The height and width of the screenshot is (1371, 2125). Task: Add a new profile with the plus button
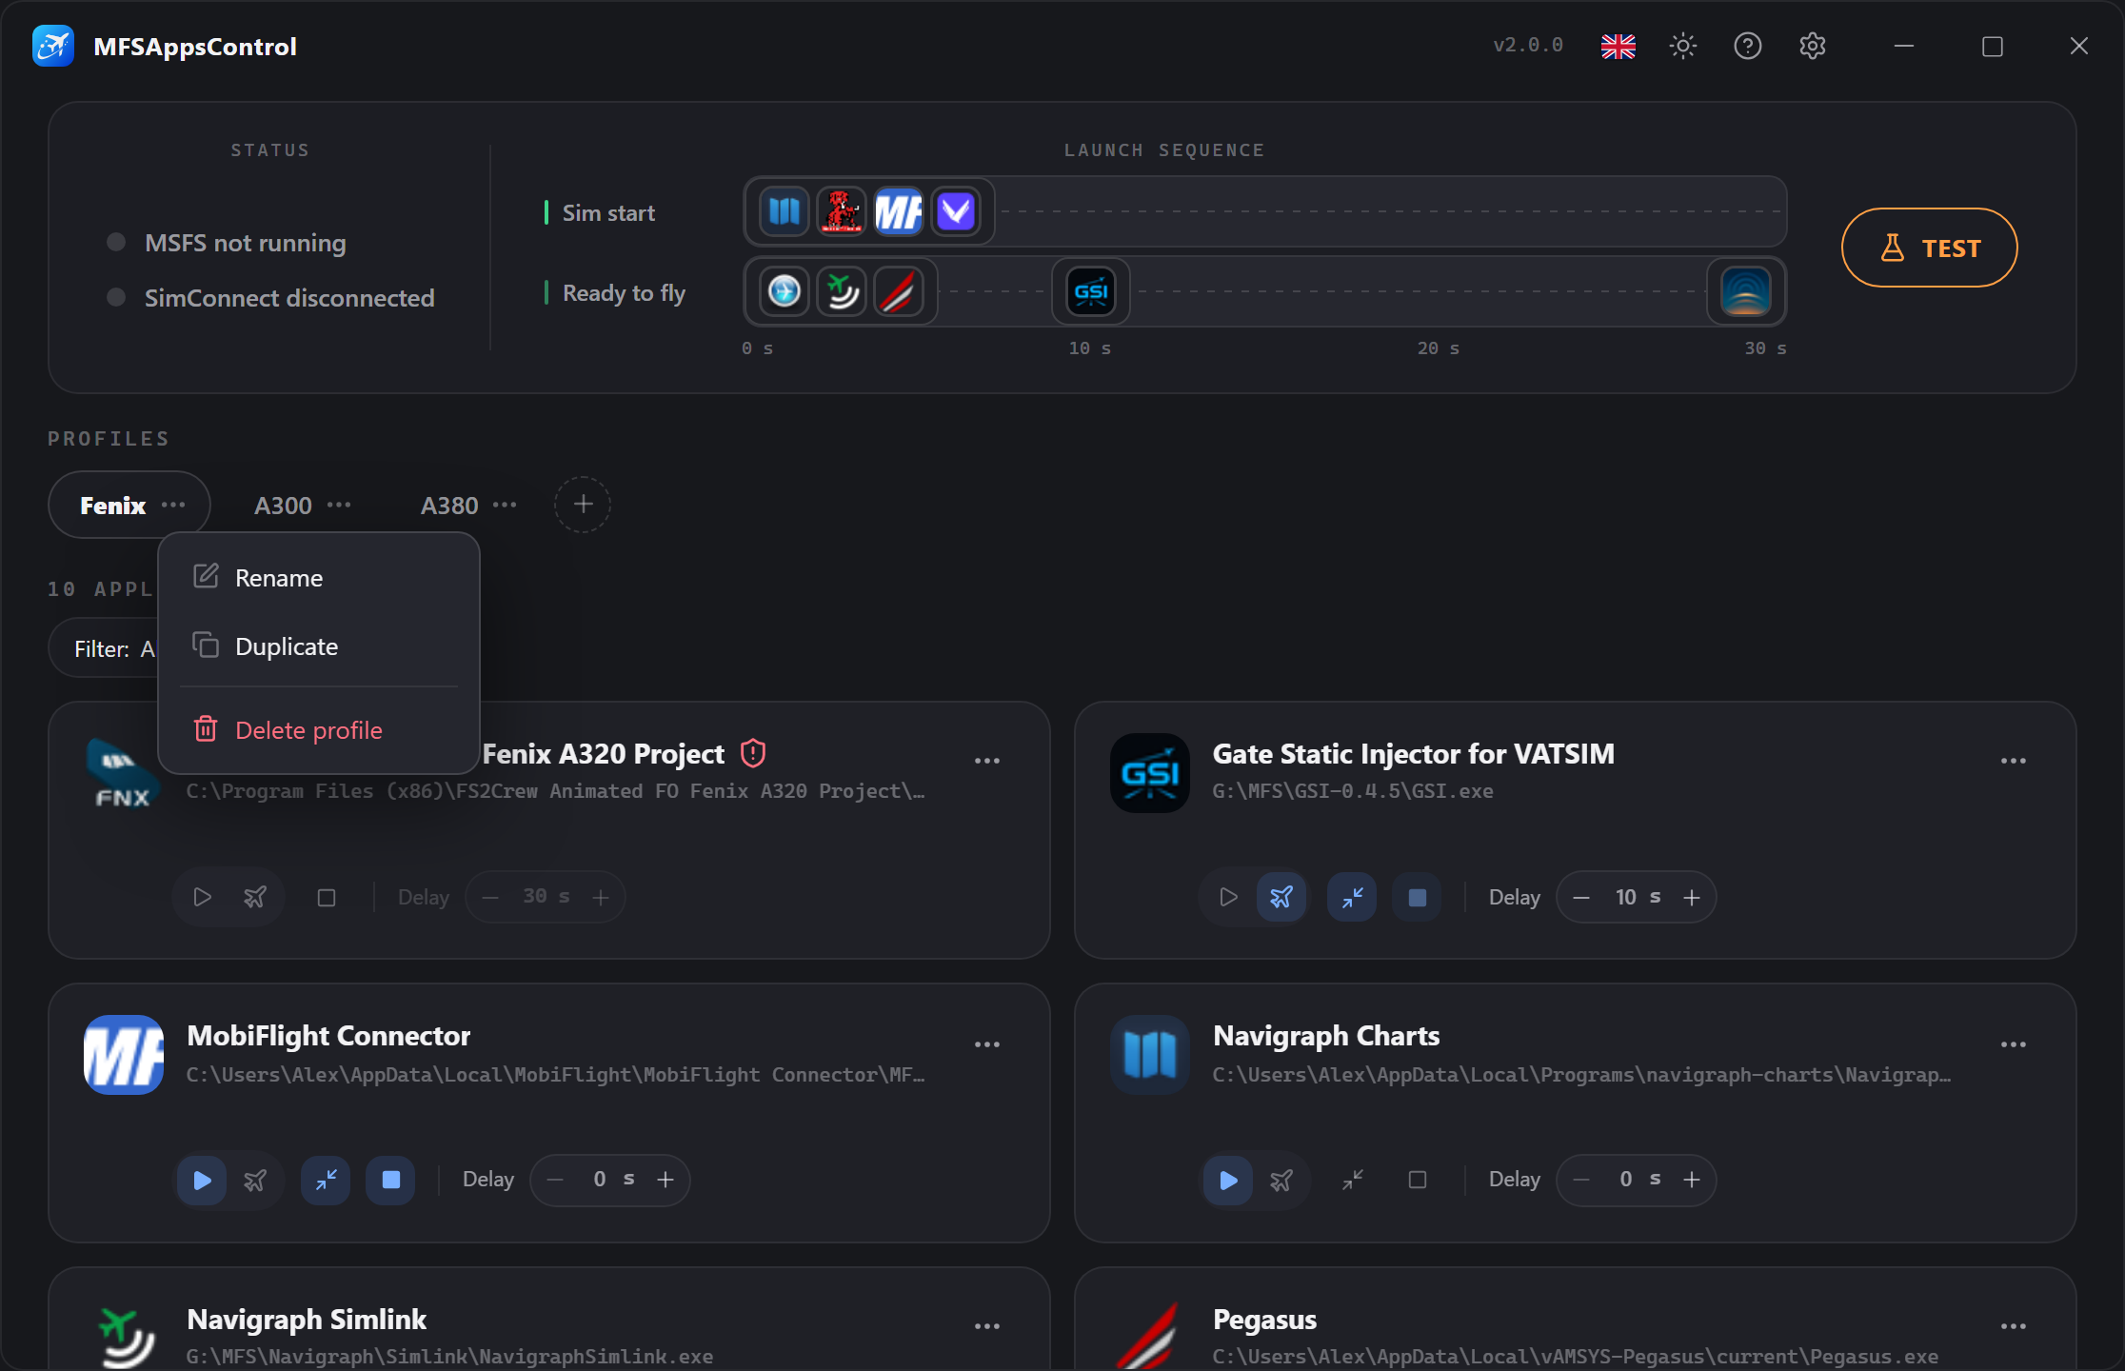click(583, 505)
